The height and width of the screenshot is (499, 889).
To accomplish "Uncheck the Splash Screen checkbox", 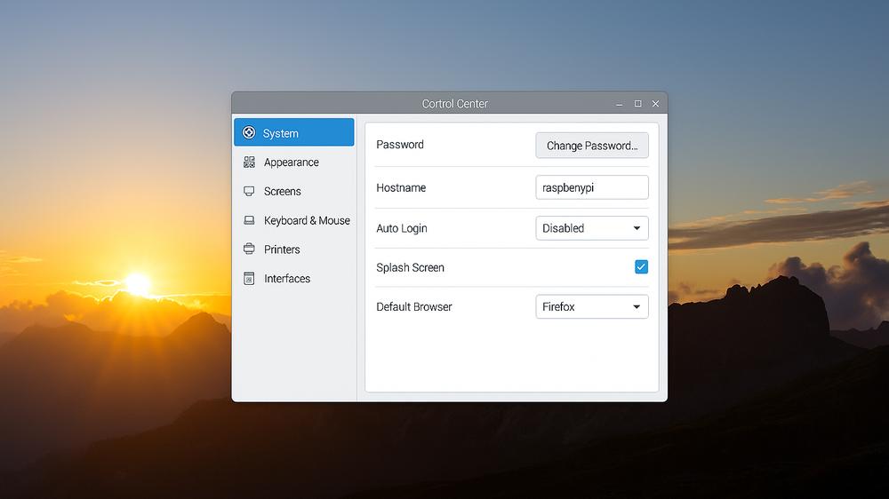I will [641, 267].
